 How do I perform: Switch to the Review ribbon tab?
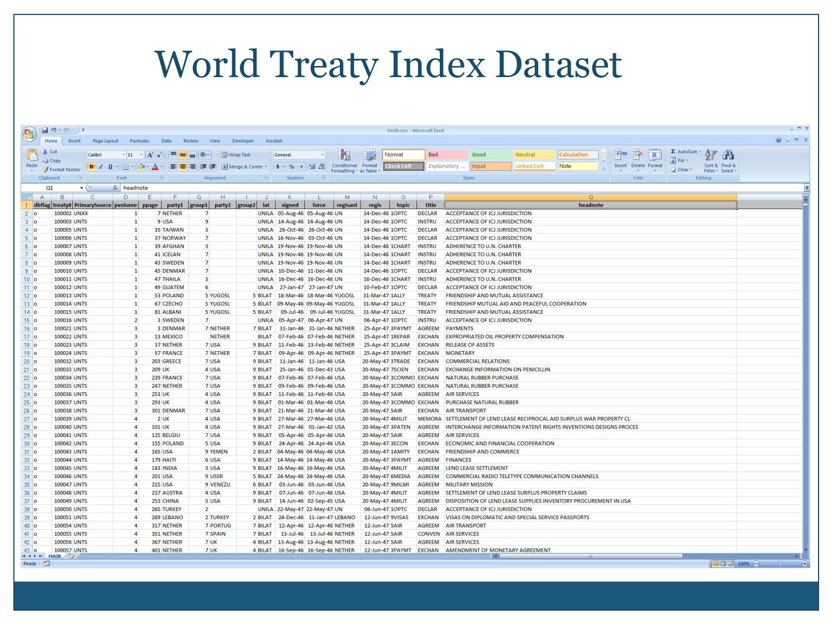click(x=190, y=141)
